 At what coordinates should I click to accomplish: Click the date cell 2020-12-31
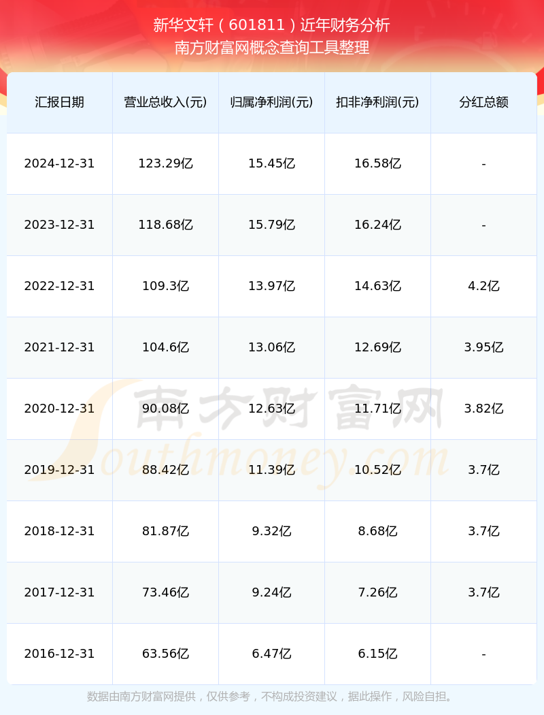(x=60, y=409)
